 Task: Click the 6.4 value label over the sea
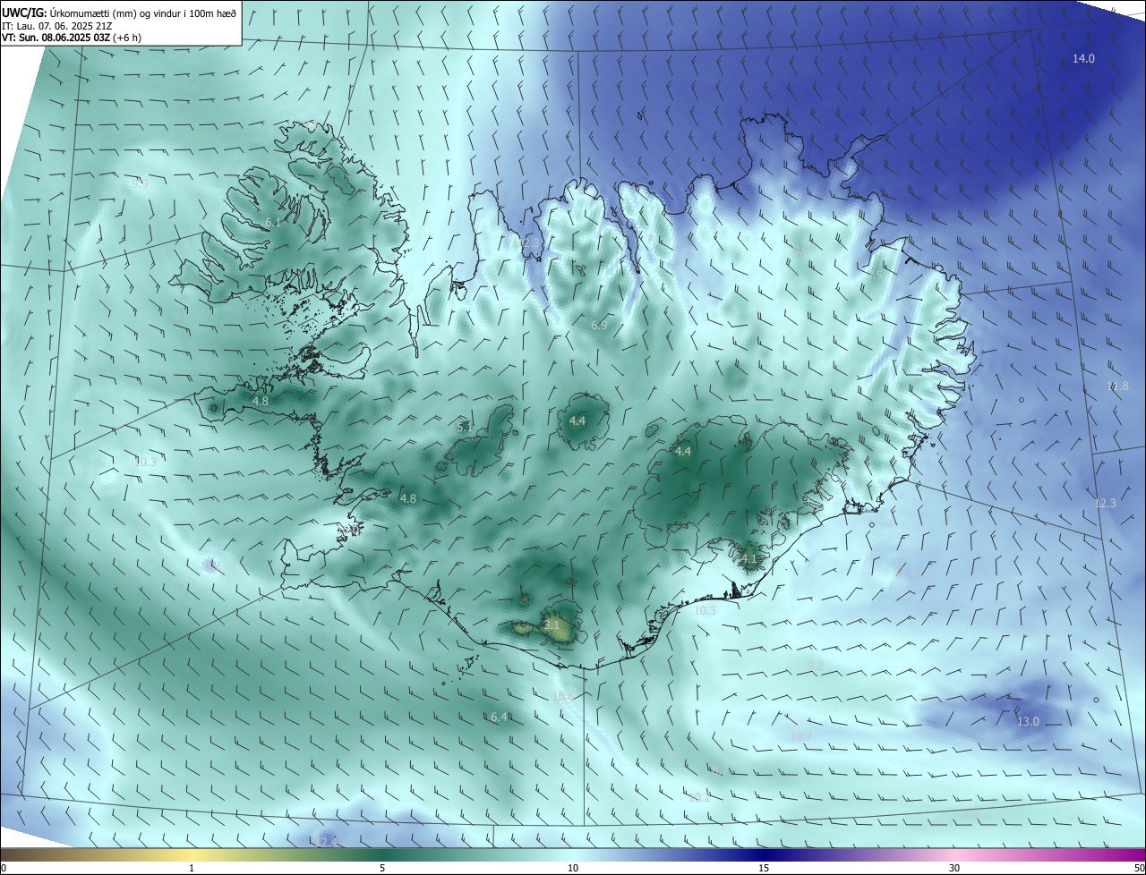coord(499,718)
